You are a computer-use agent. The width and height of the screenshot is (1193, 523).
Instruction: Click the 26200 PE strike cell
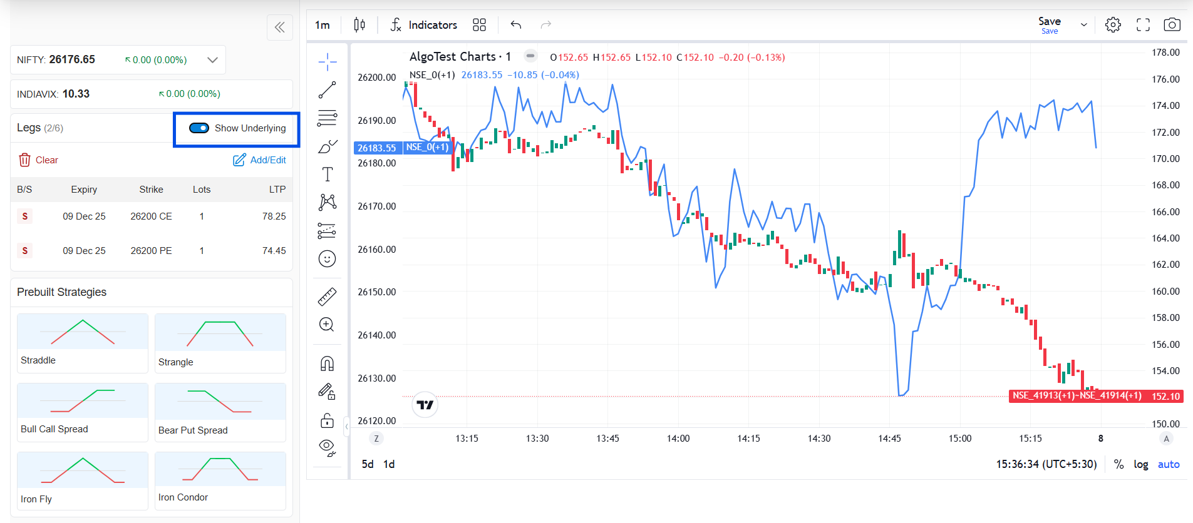click(x=151, y=251)
